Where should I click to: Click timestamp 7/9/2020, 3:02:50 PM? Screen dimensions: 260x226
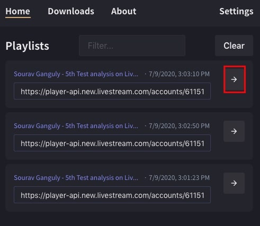[x=179, y=126]
